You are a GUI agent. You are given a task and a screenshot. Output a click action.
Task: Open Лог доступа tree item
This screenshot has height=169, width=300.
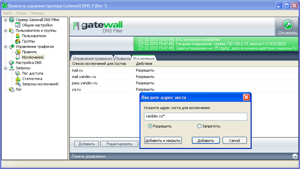point(33,73)
